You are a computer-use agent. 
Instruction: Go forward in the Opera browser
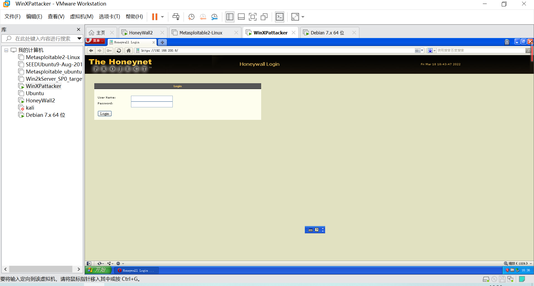tap(100, 50)
